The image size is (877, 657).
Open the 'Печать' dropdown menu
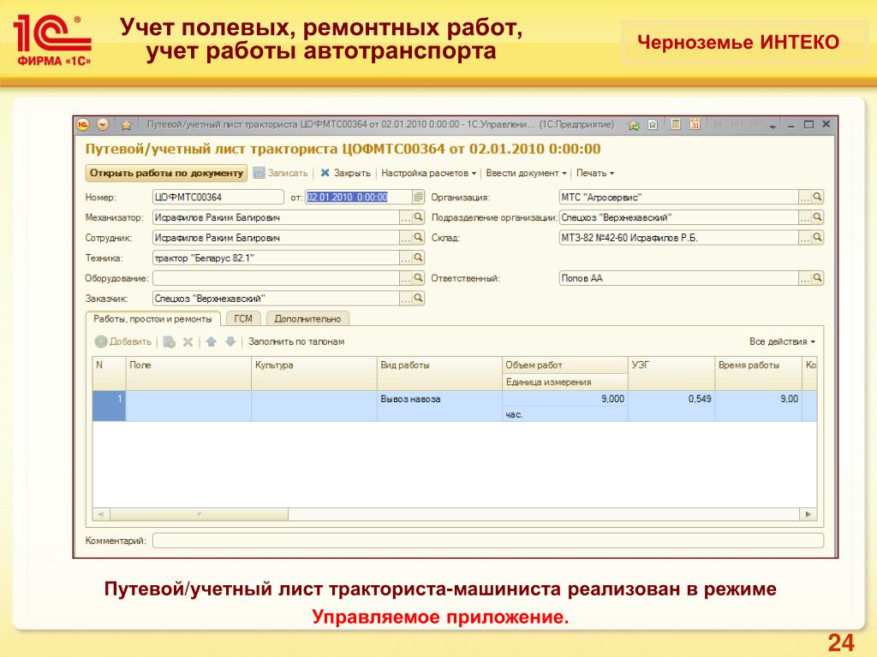pyautogui.click(x=595, y=173)
